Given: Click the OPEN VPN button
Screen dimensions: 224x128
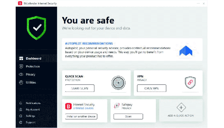Looking at the screenshot, I should click(152, 88).
